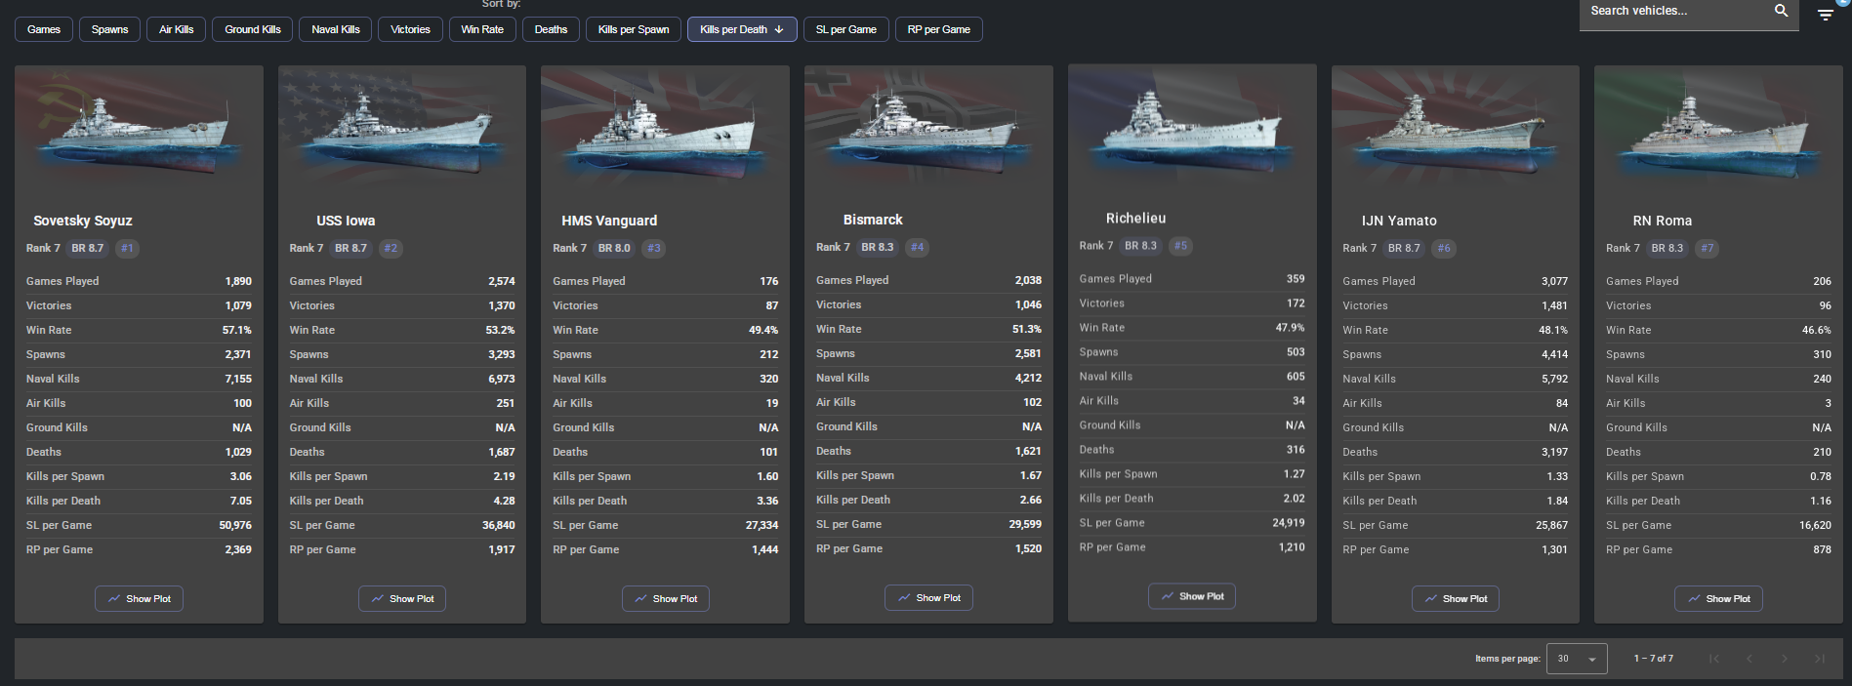
Task: Click the #4 badge on Bismarck
Action: tap(917, 247)
